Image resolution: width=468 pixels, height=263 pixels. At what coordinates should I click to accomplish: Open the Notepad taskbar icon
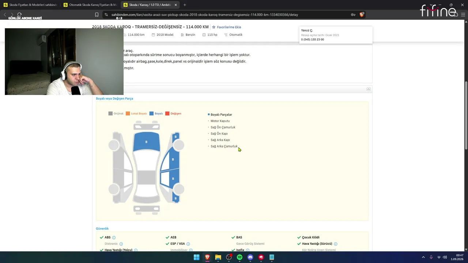coord(272,257)
